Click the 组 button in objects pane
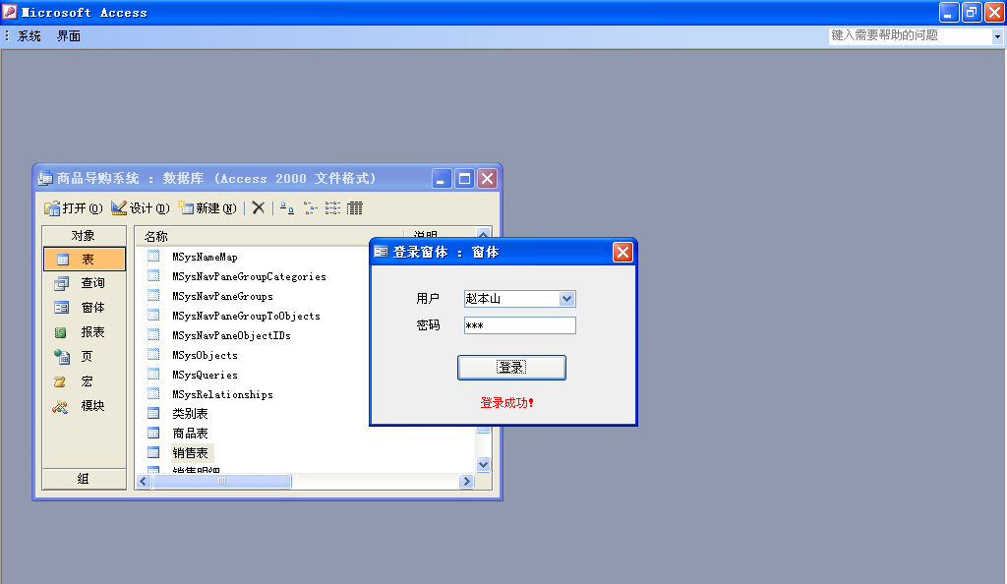 85,479
